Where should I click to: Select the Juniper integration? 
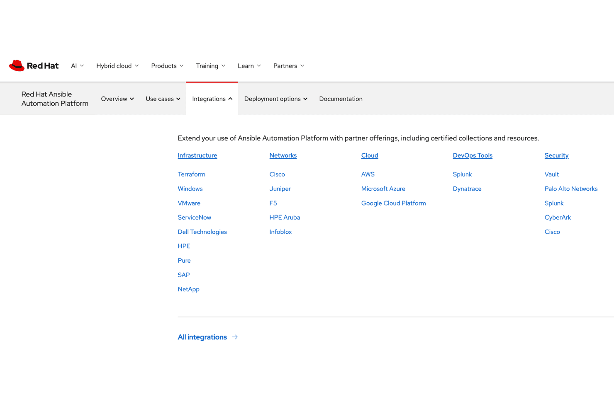tap(280, 189)
